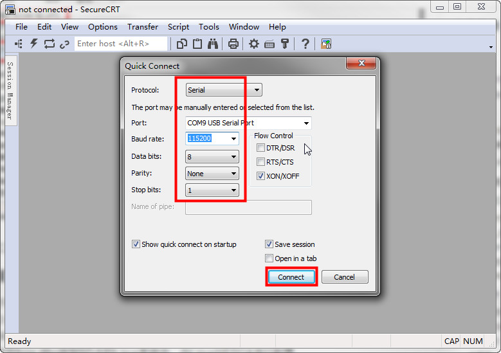Viewport: 501px width, 353px height.
Task: Click the NUM status bar indicator
Action: (473, 341)
